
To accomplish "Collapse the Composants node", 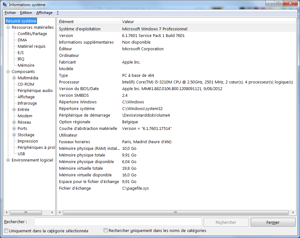I will tap(8, 72).
